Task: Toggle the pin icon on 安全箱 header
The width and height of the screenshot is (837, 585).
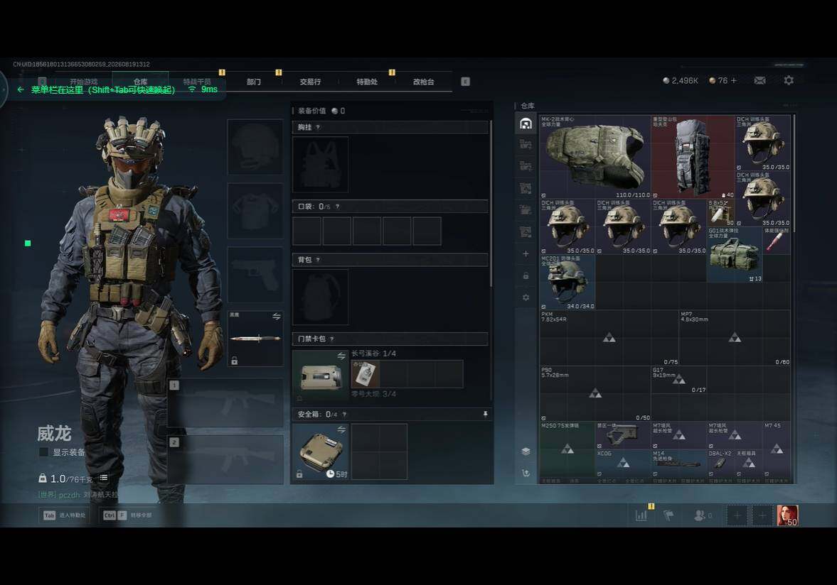Action: coord(485,414)
